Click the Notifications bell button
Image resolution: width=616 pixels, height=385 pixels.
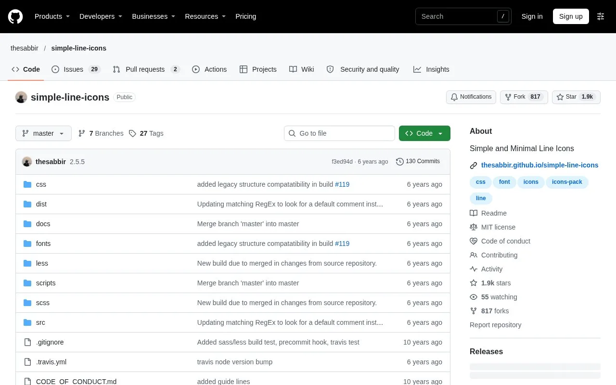[x=471, y=97]
